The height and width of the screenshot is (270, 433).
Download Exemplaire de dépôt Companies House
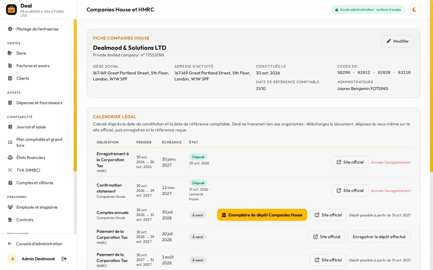(x=262, y=215)
